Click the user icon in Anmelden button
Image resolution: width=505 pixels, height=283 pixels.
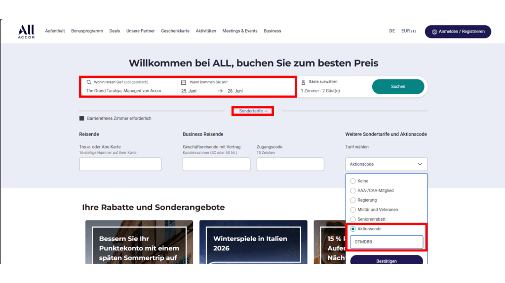tap(434, 32)
